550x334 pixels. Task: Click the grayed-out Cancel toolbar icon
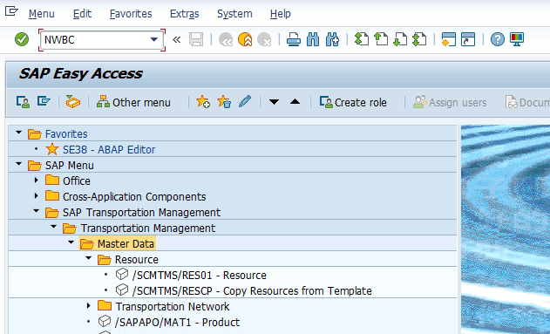264,39
